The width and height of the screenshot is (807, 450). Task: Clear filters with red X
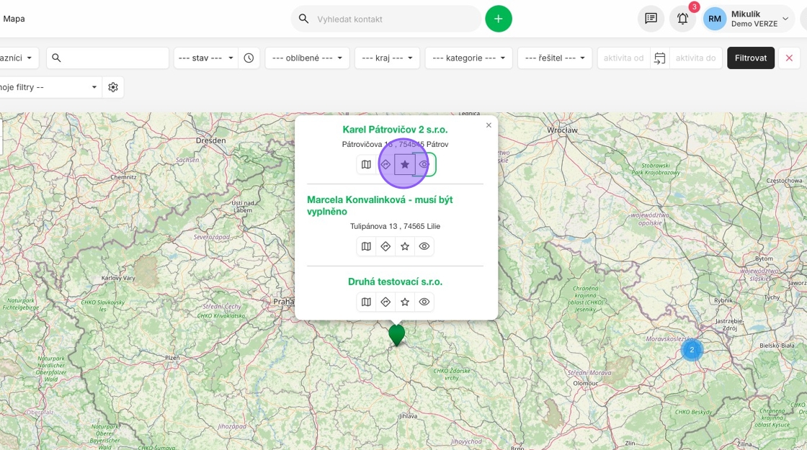[x=789, y=58]
